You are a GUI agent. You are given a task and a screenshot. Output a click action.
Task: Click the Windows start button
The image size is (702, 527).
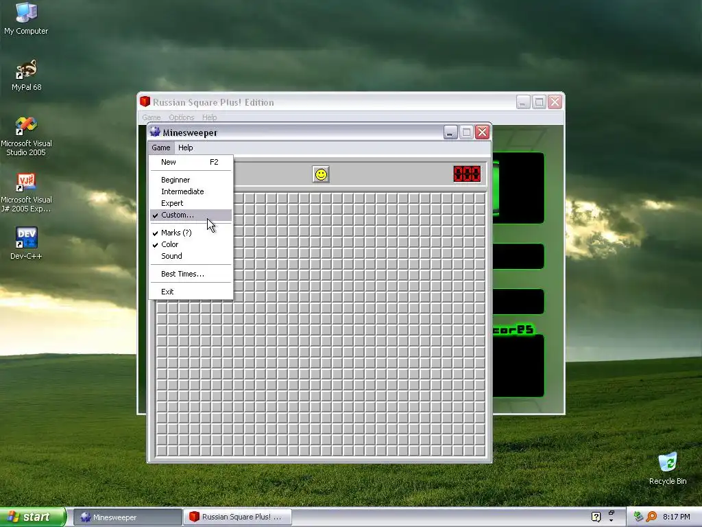pyautogui.click(x=33, y=517)
